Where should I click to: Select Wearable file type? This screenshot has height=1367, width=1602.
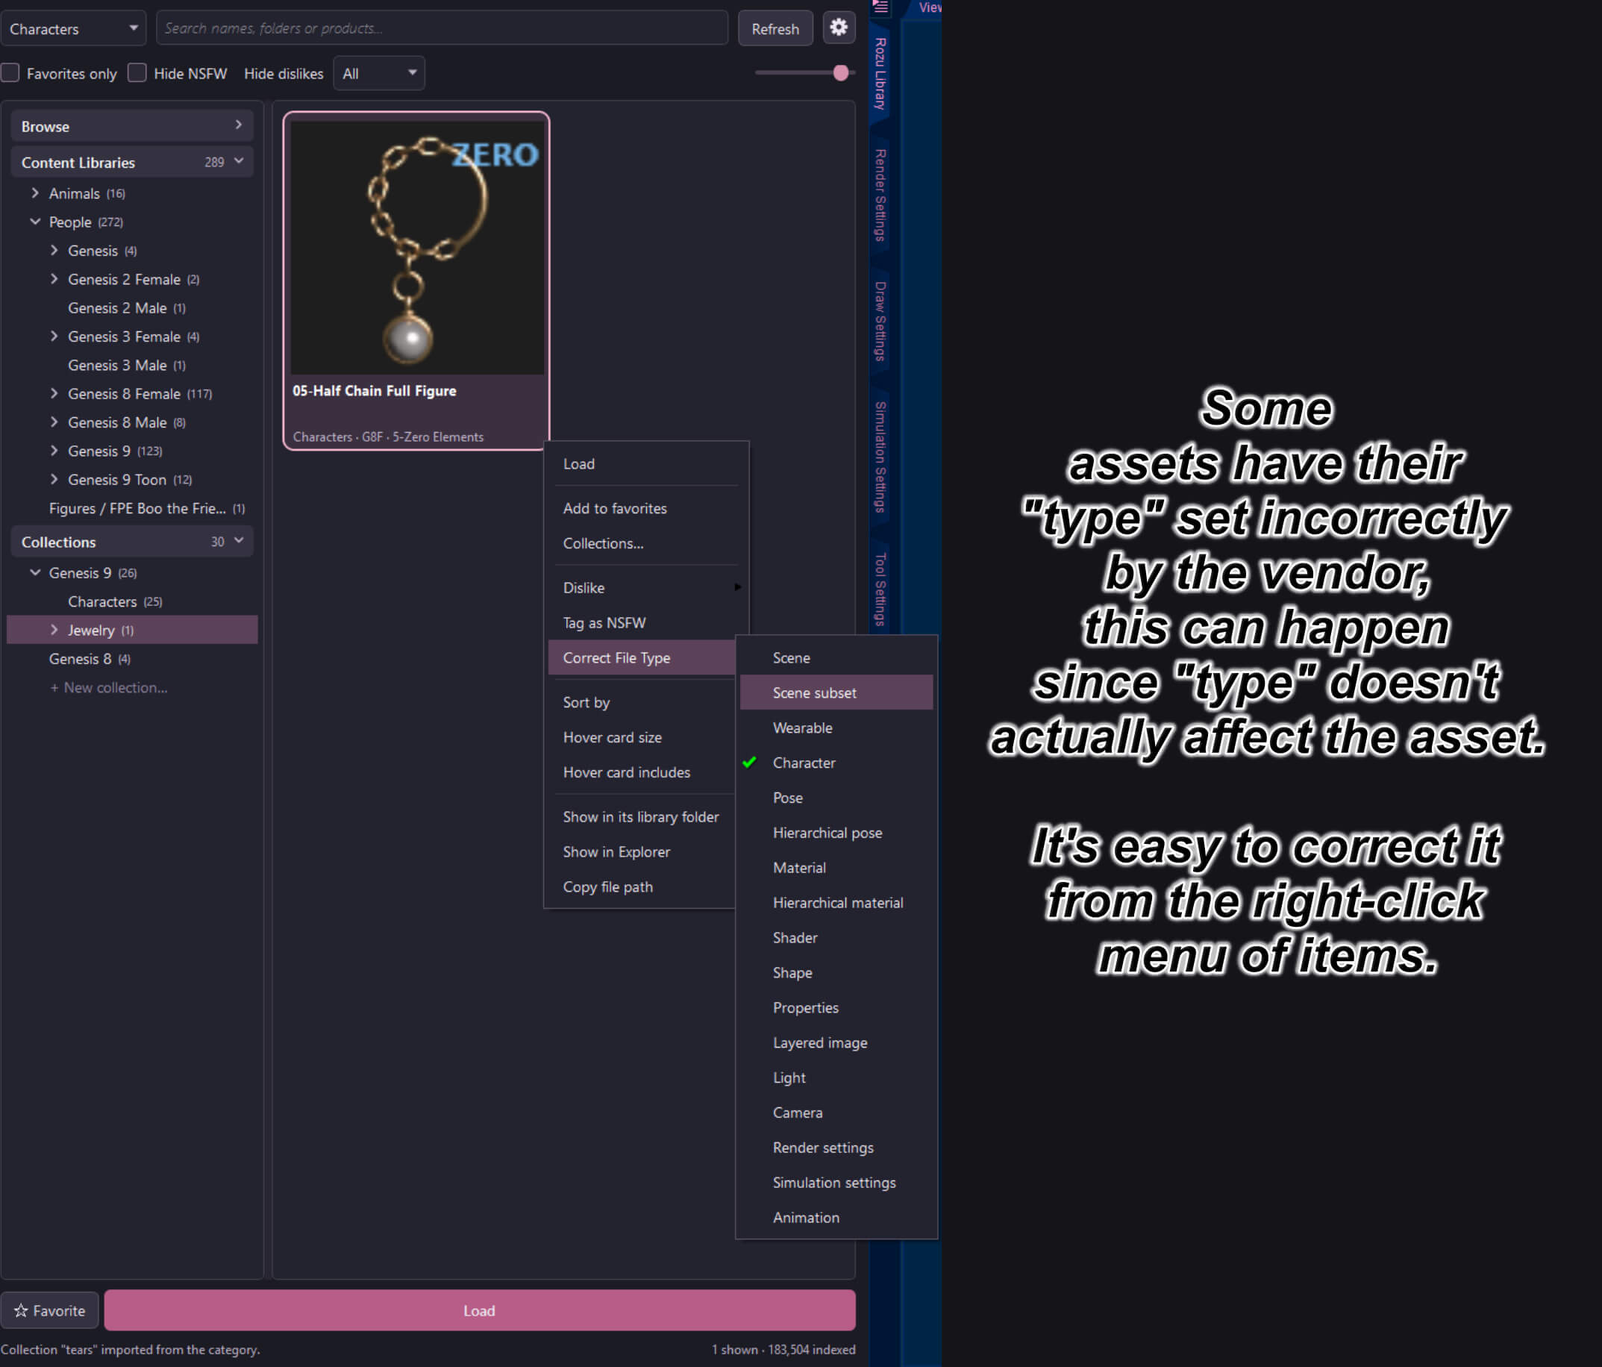click(836, 728)
